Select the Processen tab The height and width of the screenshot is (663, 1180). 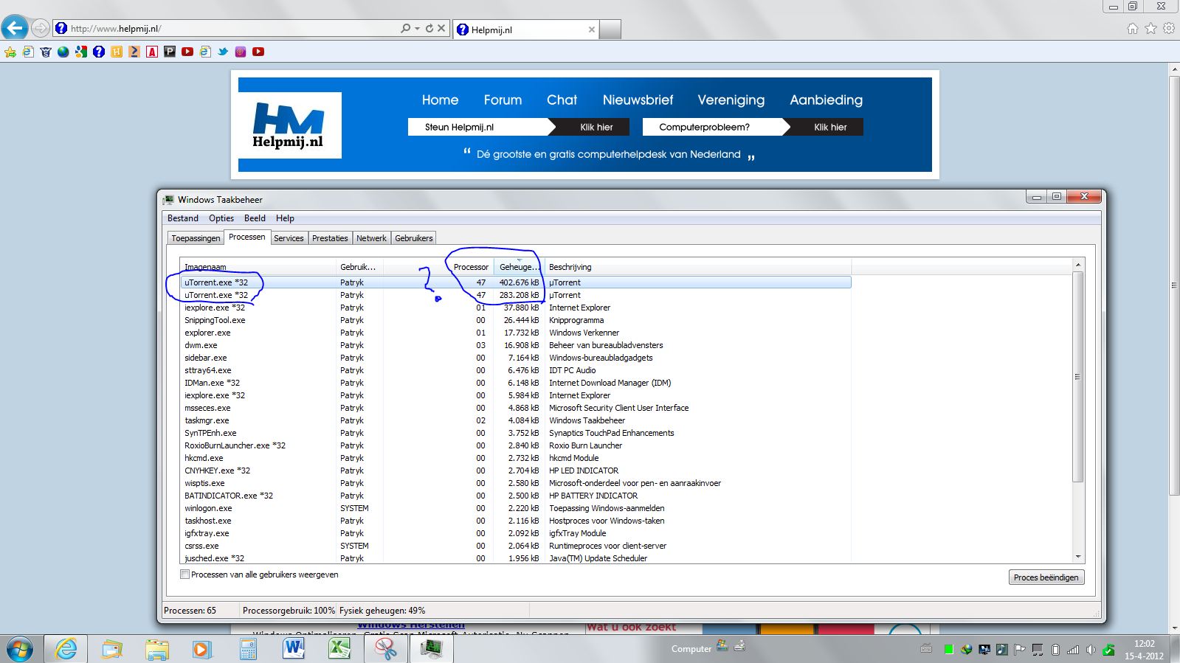pos(246,237)
